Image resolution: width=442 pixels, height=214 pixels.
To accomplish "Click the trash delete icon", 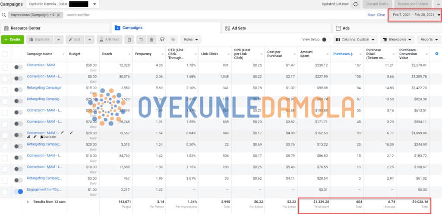I will coord(152,40).
